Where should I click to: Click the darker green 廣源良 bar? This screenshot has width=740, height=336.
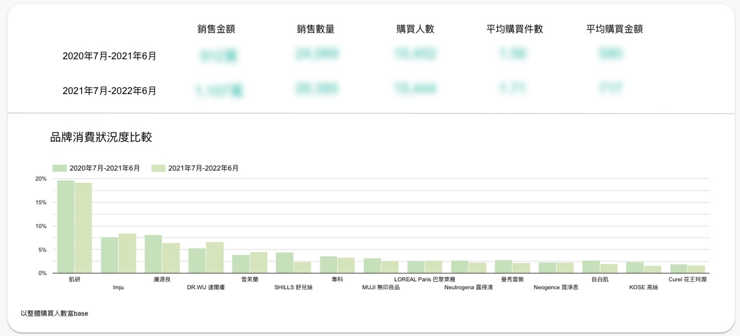coord(153,254)
